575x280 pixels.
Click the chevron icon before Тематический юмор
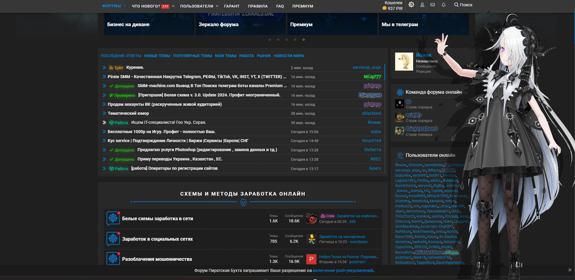104,113
